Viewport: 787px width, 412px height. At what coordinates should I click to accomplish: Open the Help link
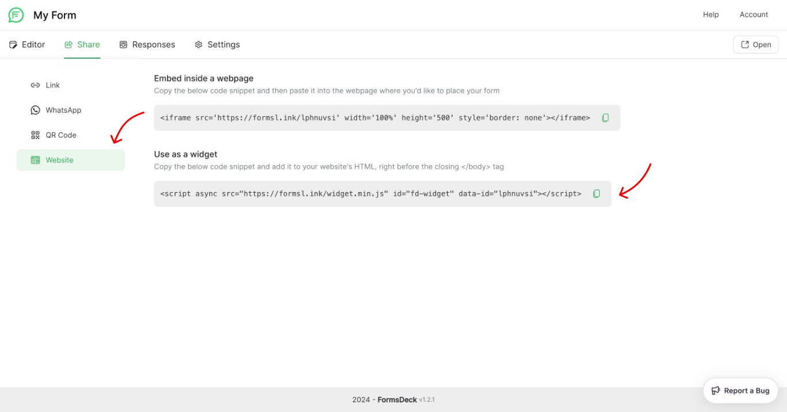click(x=710, y=14)
